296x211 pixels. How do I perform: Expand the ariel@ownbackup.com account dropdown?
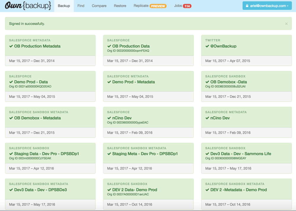(x=267, y=6)
